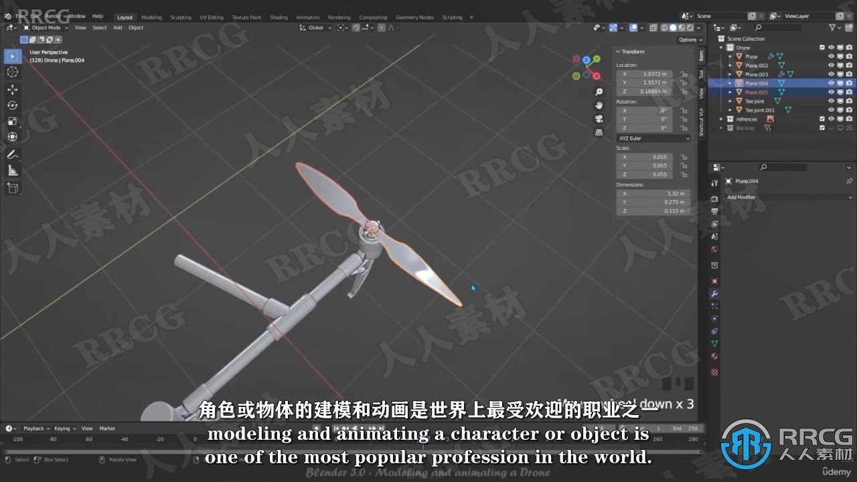Open the Object menu in viewport header
This screenshot has width=857, height=482.
136,27
